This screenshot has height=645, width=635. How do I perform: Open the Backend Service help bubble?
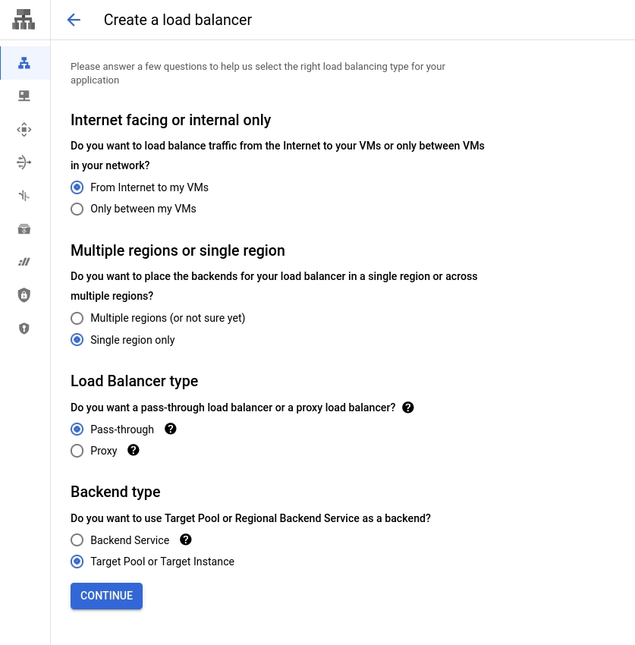pos(185,540)
